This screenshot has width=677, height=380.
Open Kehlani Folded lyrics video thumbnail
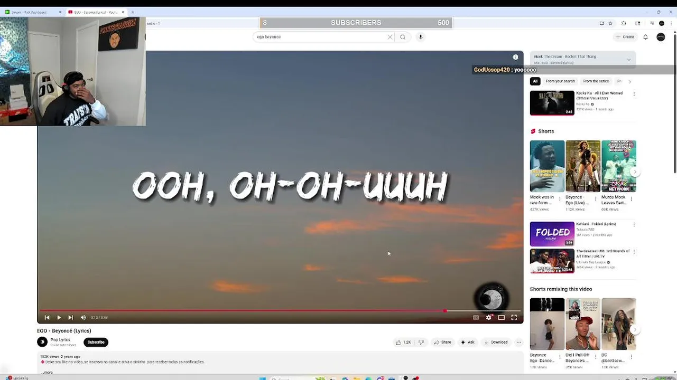click(x=552, y=234)
